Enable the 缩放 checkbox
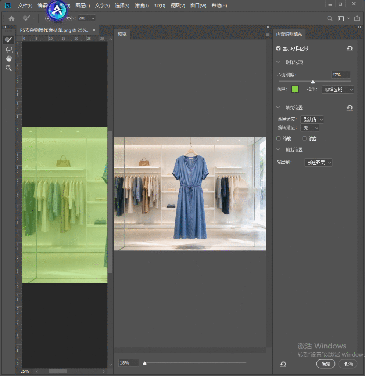Image resolution: width=365 pixels, height=376 pixels. tap(278, 138)
